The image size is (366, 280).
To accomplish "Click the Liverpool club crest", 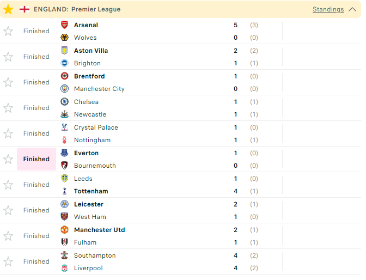I will point(64,268).
